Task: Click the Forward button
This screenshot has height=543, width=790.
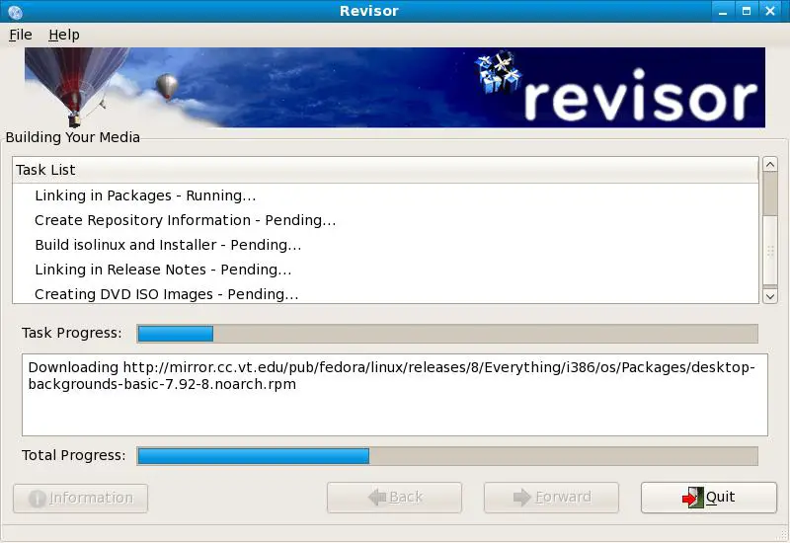Action: 551,498
